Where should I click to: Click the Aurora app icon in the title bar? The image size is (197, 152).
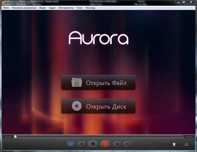coord(3,3)
